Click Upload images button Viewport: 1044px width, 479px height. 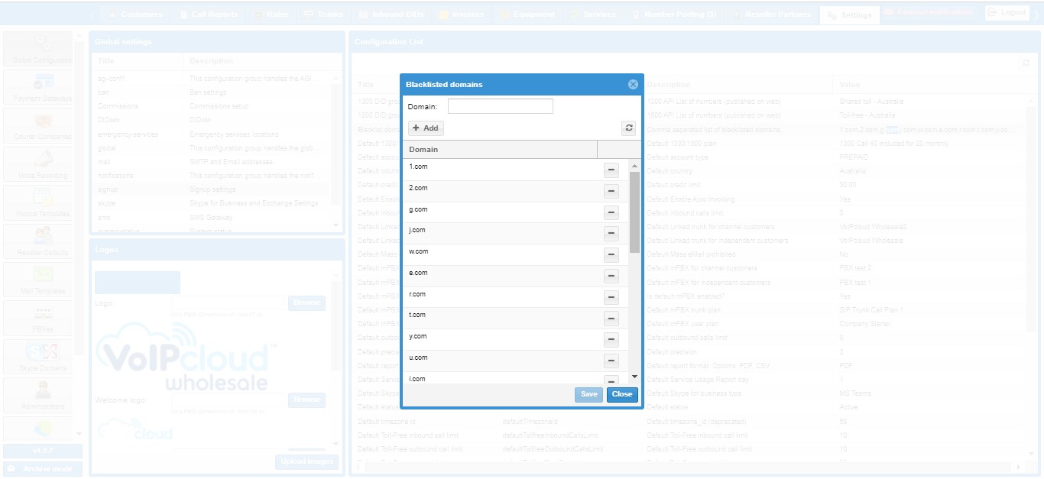(306, 461)
